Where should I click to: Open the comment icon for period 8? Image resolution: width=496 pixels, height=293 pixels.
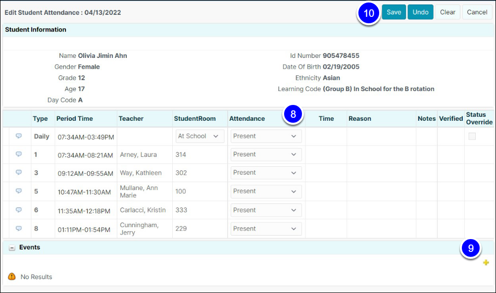click(19, 229)
